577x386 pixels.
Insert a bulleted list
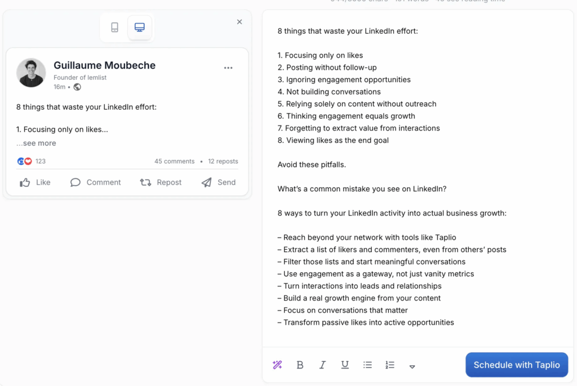point(367,365)
